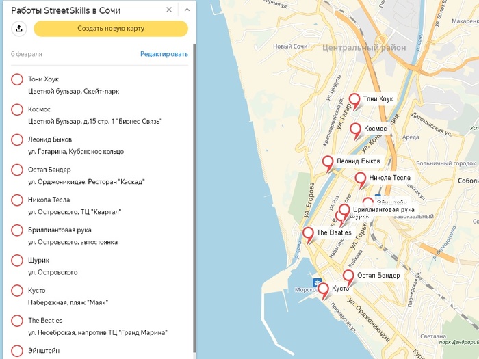
Task: Click the Космос map pin
Action: pyautogui.click(x=355, y=131)
